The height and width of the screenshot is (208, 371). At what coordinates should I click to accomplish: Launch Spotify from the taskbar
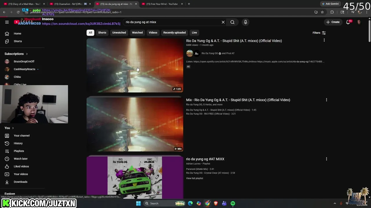click(233, 203)
